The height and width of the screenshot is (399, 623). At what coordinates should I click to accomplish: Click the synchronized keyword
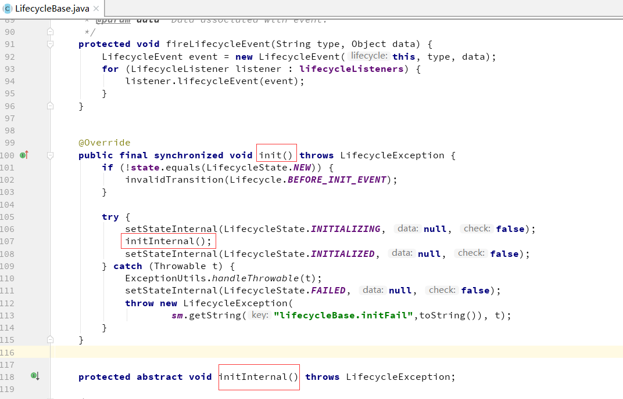(189, 155)
